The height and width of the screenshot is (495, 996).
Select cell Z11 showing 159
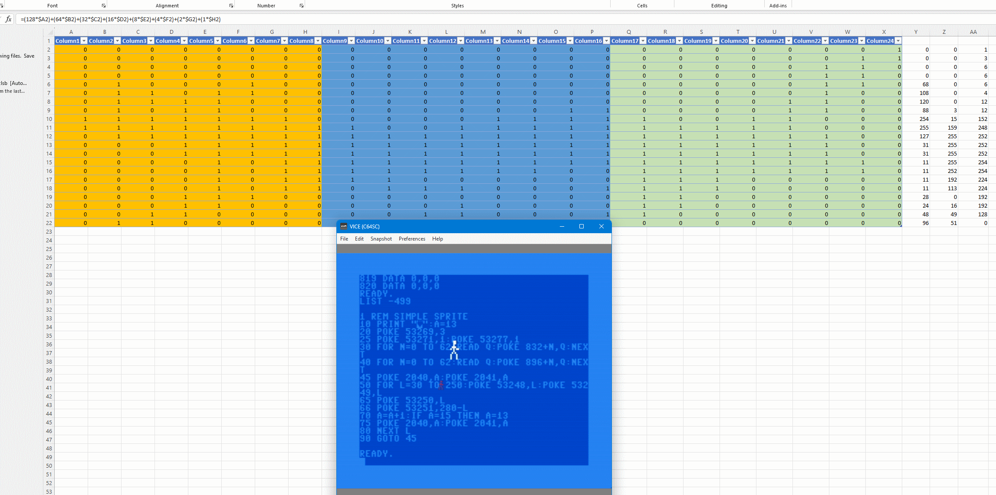pyautogui.click(x=944, y=127)
